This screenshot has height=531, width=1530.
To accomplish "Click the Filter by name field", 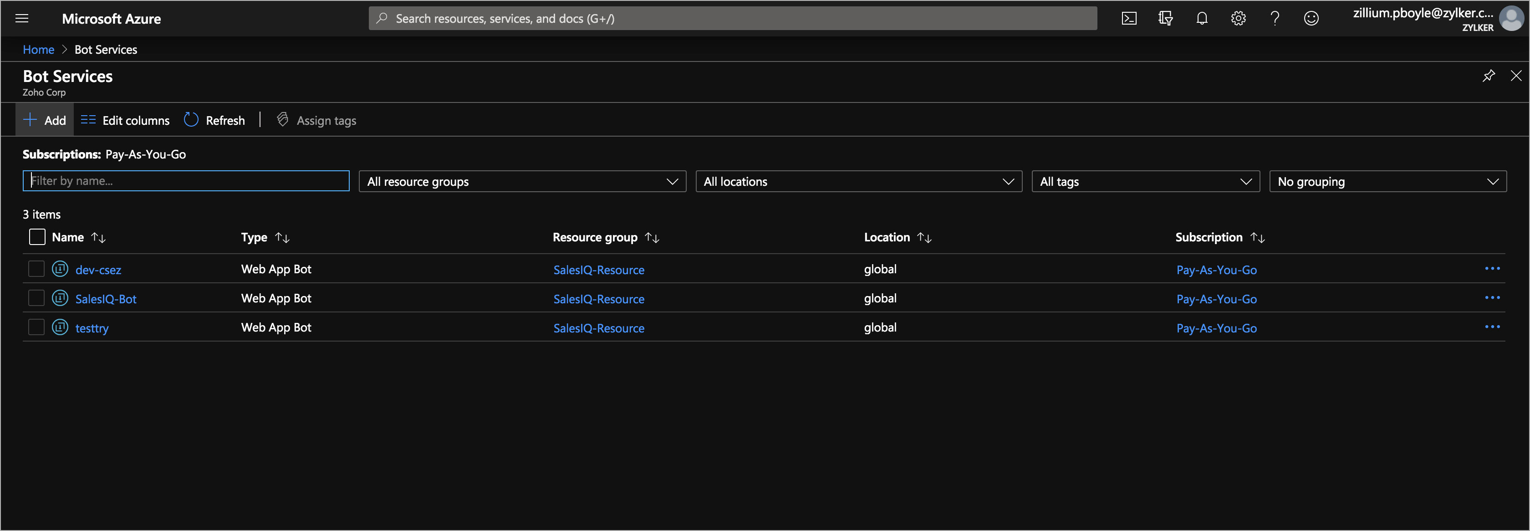I will [x=185, y=180].
